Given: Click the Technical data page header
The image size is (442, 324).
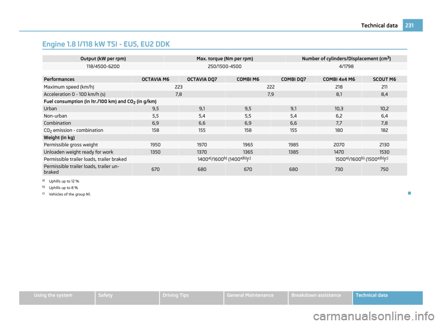Looking at the screenshot, I should 379,25.
